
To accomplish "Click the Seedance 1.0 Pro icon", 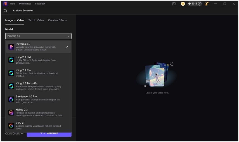I will click(x=11, y=99).
